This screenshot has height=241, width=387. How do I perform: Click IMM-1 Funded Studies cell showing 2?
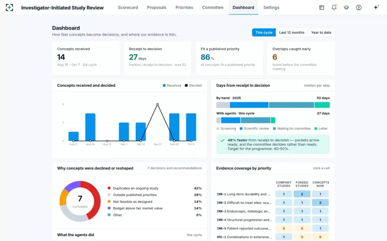302,194
